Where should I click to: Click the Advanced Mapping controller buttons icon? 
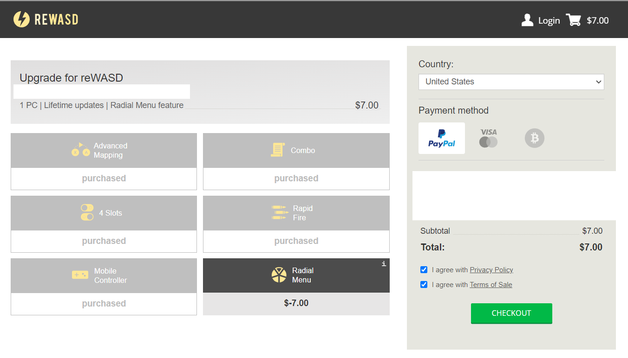click(80, 149)
